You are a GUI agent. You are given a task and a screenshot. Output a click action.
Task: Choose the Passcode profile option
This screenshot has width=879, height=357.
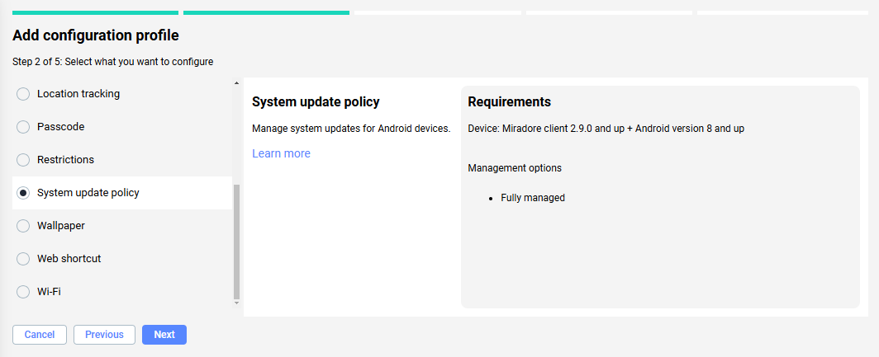[x=23, y=127]
